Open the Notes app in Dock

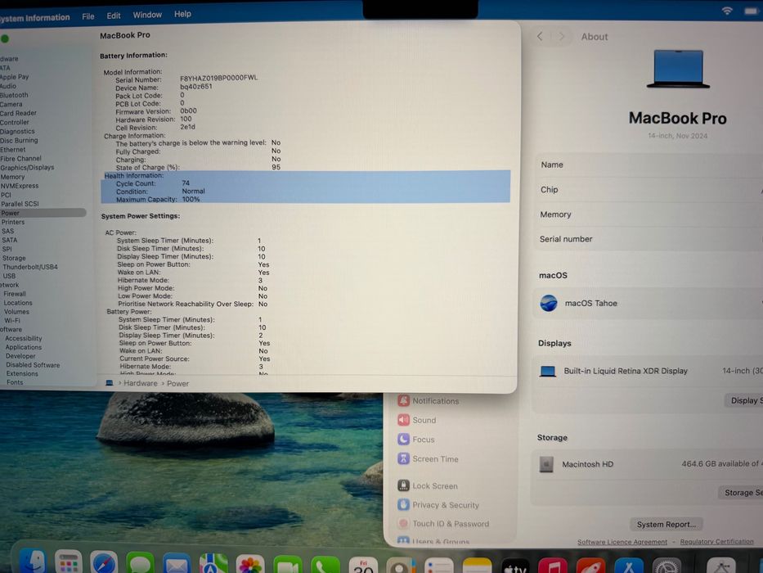point(477,566)
